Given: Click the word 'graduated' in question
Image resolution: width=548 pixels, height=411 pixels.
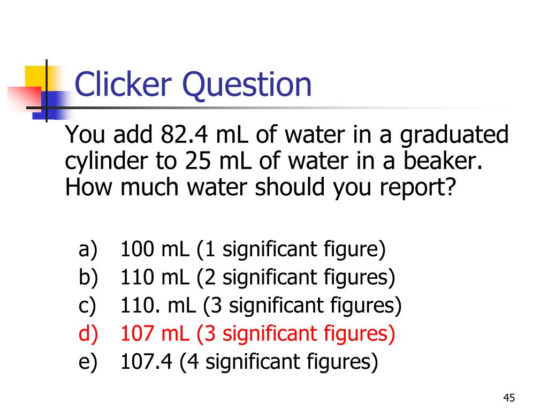Looking at the screenshot, I should [454, 135].
